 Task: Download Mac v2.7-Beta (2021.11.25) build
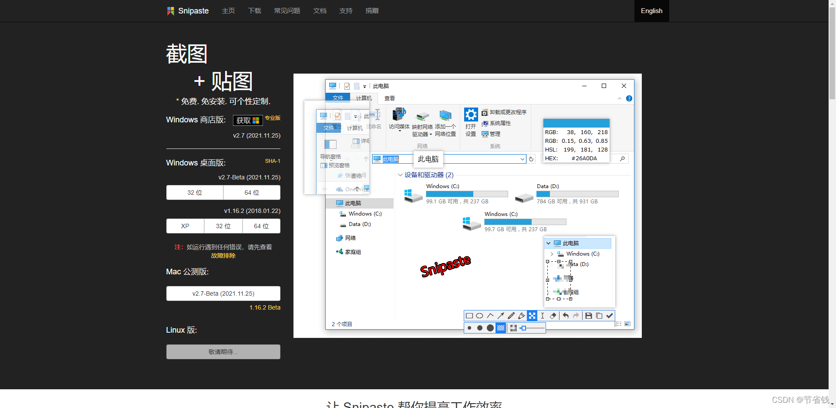223,293
